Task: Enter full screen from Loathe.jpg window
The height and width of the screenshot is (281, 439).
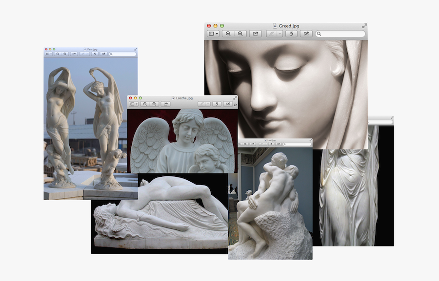Action: click(x=235, y=98)
